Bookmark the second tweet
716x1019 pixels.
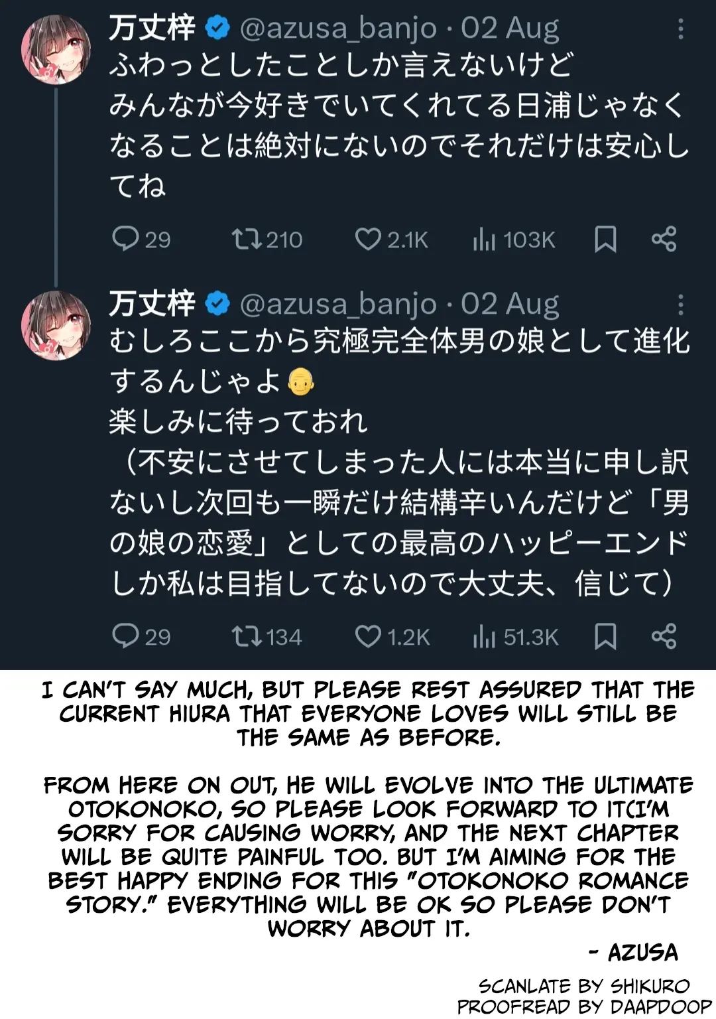click(605, 636)
